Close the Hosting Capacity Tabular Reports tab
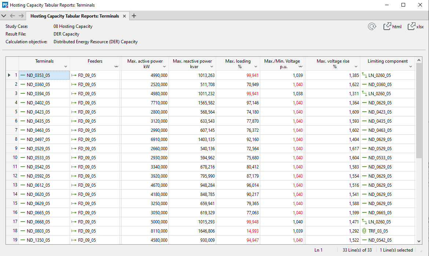This screenshot has height=256, width=429. (124, 16)
